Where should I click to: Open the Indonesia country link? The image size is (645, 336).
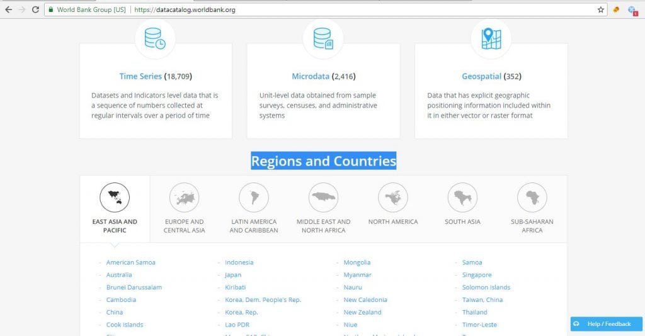[x=239, y=262]
